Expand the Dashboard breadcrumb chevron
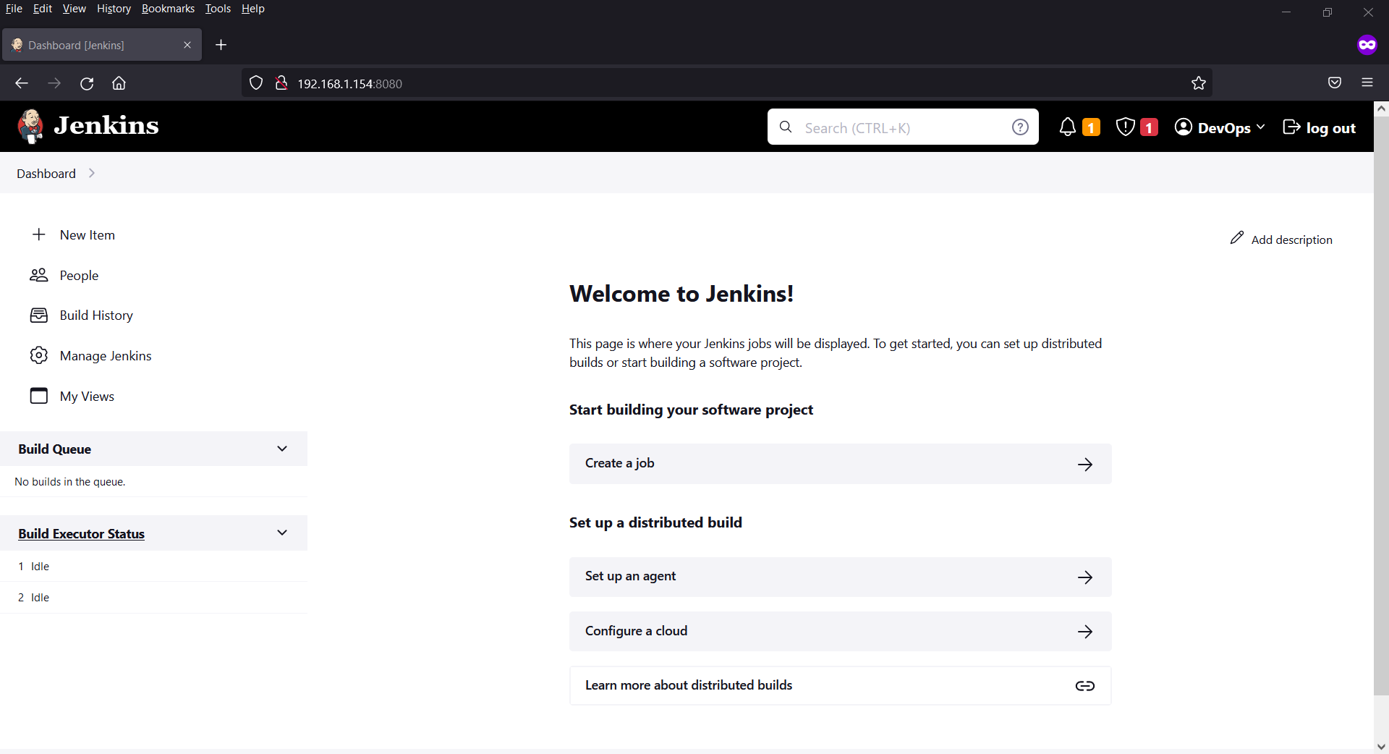 [x=92, y=173]
